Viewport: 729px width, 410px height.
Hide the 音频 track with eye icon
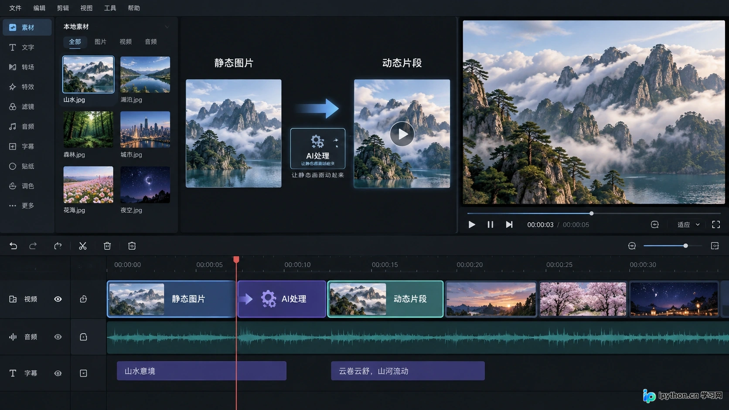pyautogui.click(x=58, y=337)
